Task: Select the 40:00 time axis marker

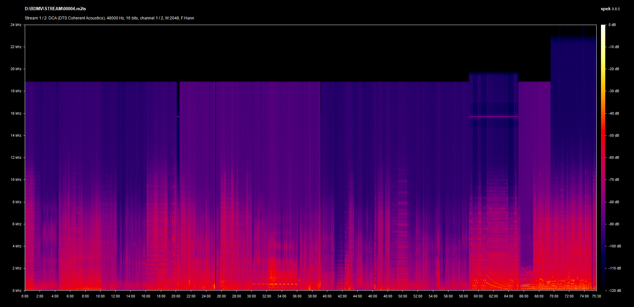Action: pyautogui.click(x=327, y=296)
